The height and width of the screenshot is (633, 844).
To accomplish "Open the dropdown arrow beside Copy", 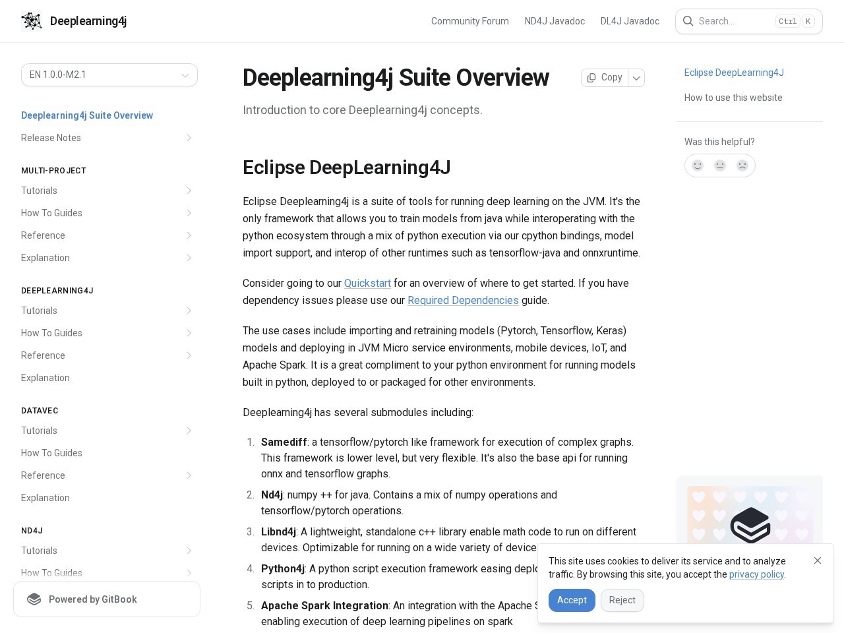I will click(636, 78).
